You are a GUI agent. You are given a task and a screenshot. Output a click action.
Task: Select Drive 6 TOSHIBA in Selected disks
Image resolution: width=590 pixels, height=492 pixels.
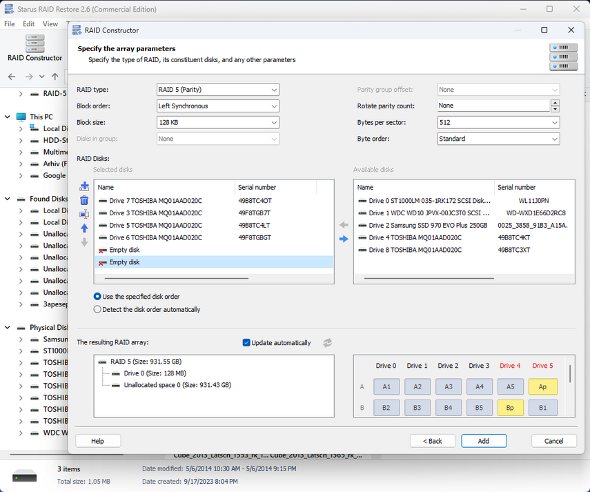click(x=214, y=237)
